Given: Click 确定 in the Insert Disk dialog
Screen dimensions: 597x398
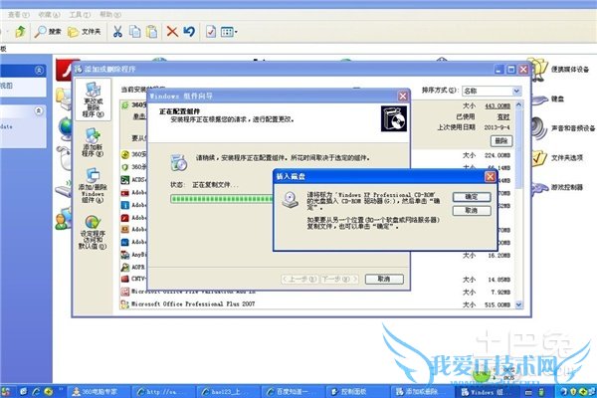Looking at the screenshot, I should click(x=472, y=197).
